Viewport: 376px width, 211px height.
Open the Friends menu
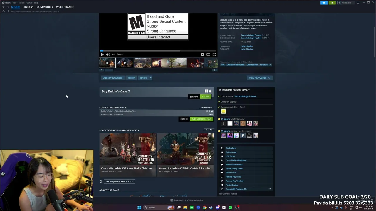[21, 3]
